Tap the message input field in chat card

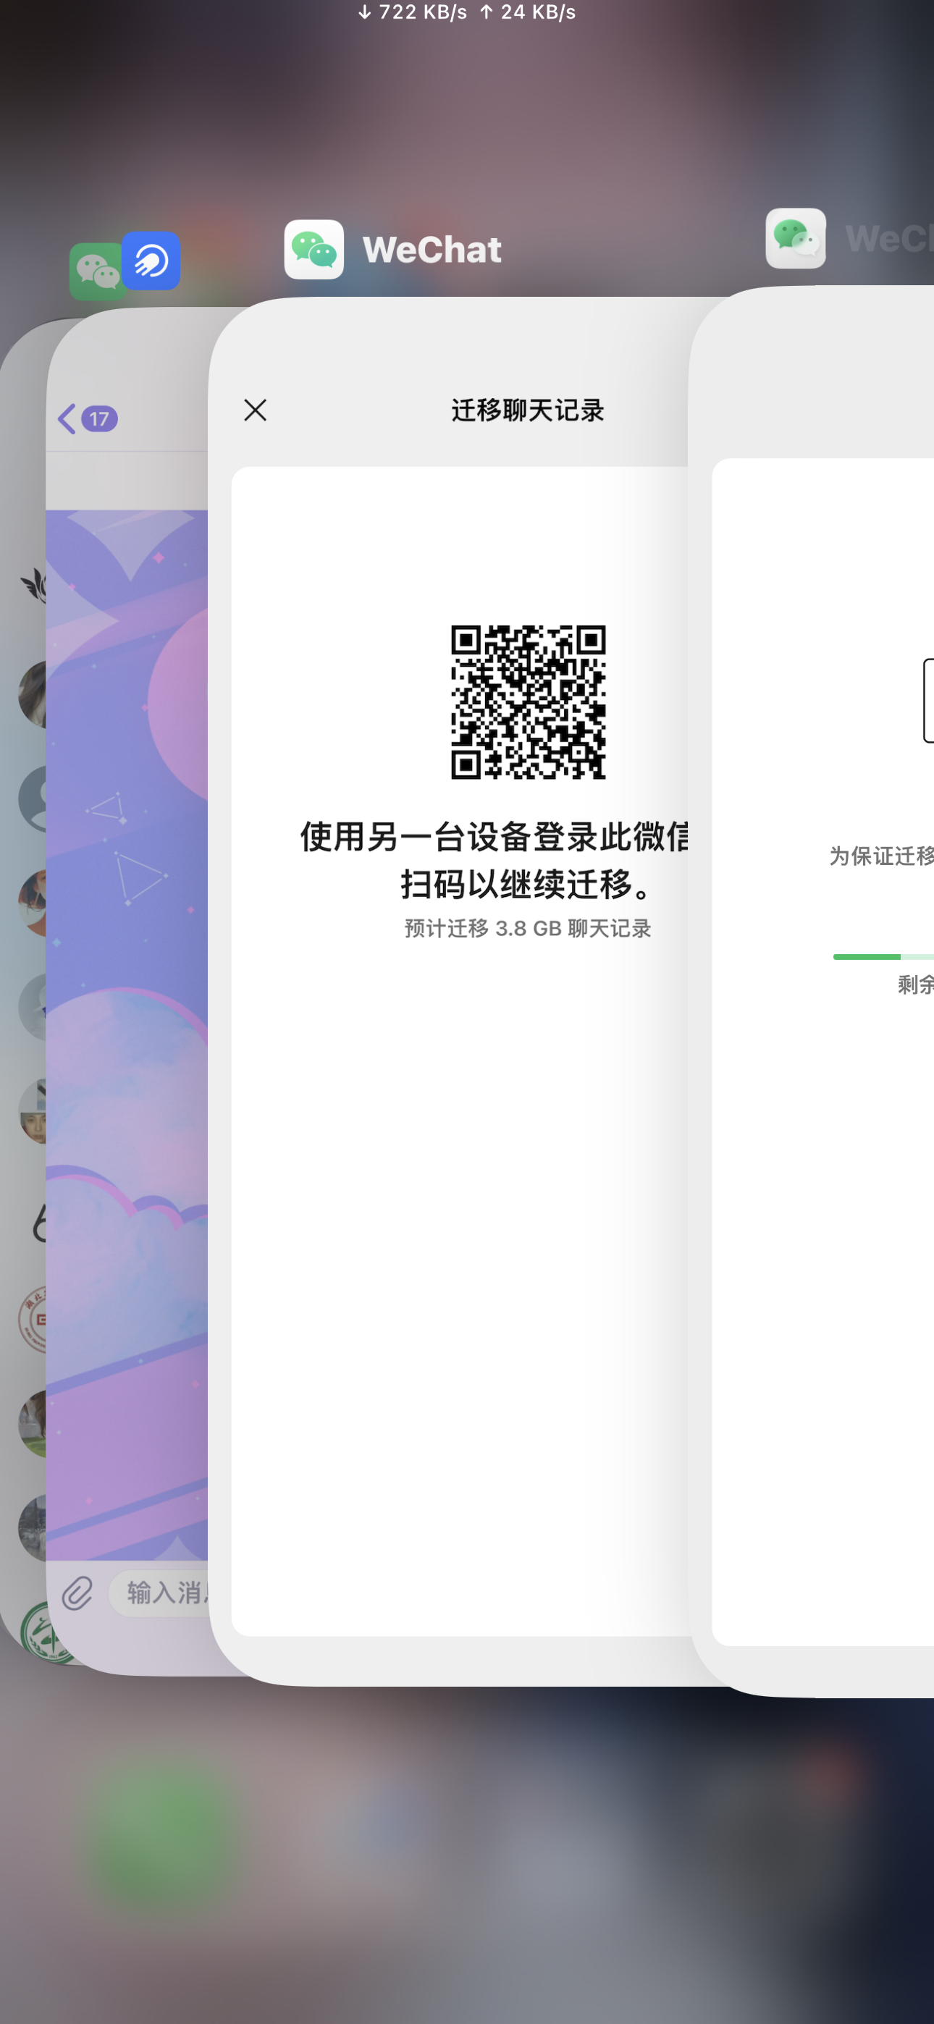159,1593
